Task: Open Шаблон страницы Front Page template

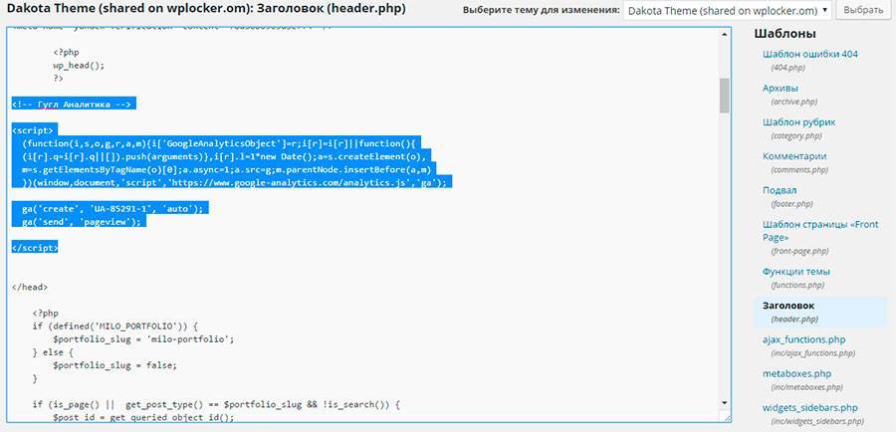Action: (x=820, y=230)
